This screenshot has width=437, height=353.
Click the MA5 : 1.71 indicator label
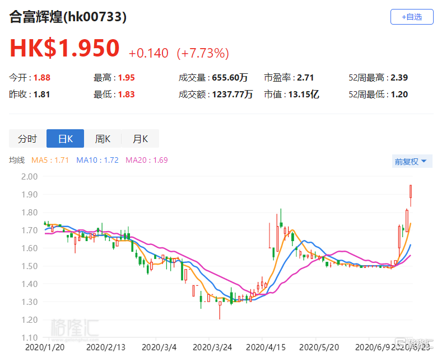pyautogui.click(x=50, y=160)
